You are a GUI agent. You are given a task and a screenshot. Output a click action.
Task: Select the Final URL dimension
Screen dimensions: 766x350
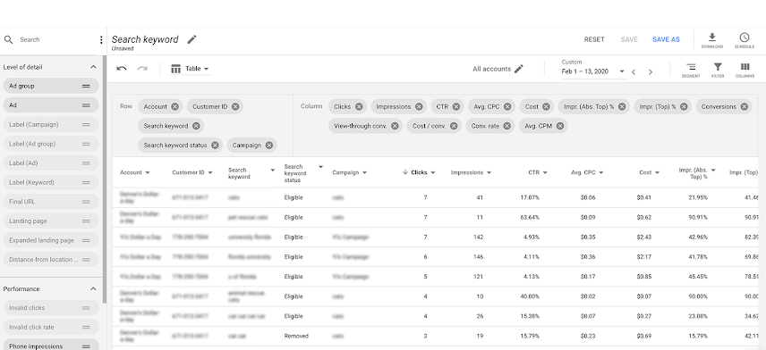pyautogui.click(x=51, y=202)
